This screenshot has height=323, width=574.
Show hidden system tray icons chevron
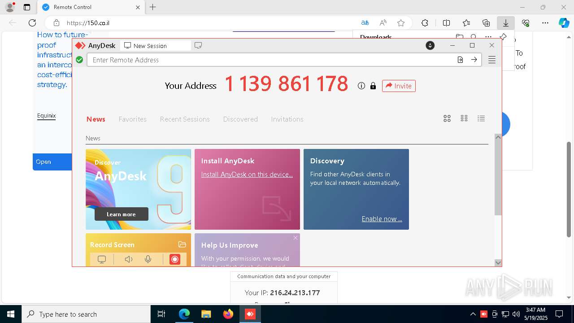coord(473,314)
